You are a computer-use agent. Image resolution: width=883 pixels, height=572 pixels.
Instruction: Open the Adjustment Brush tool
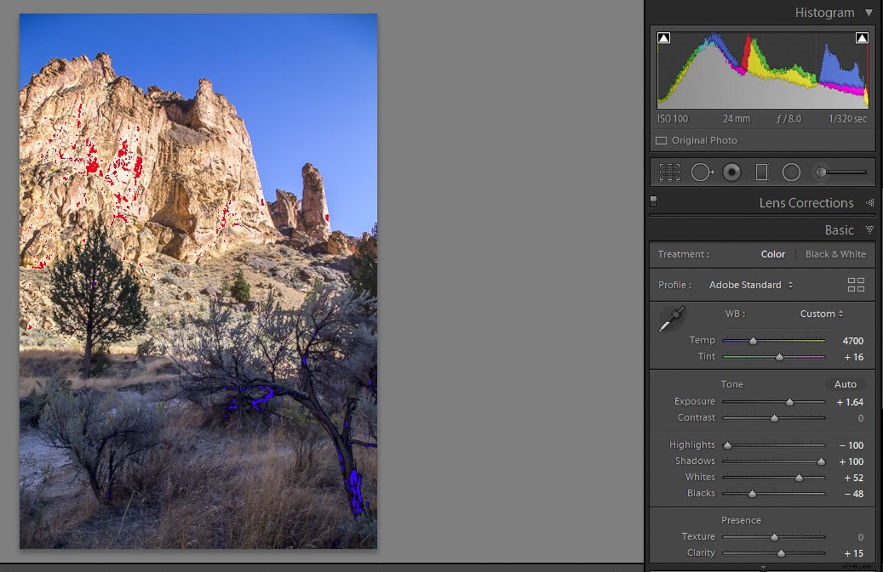pyautogui.click(x=822, y=172)
